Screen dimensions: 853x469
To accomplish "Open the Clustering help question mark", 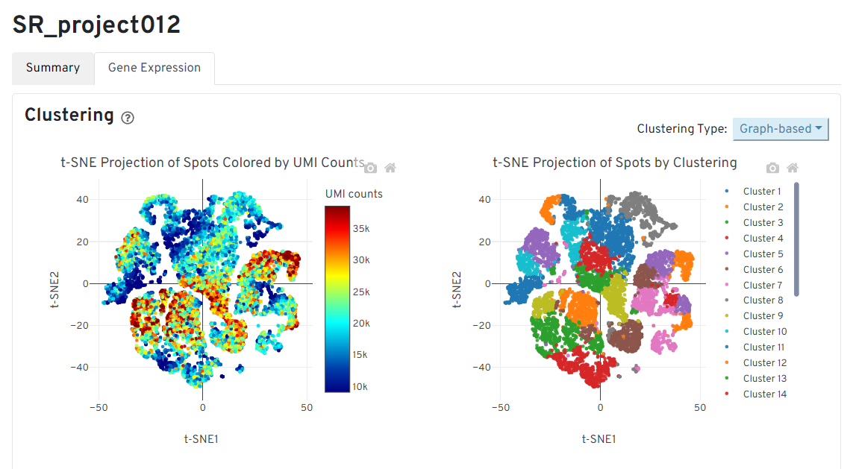I will click(128, 118).
